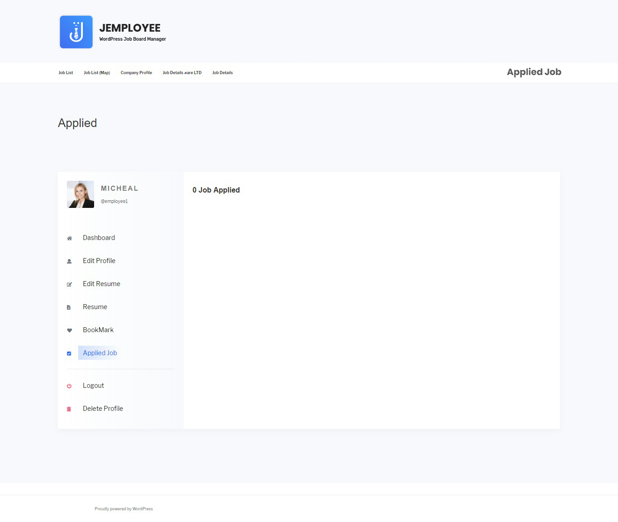Click the Applied page heading
618x522 pixels.
[x=77, y=123]
